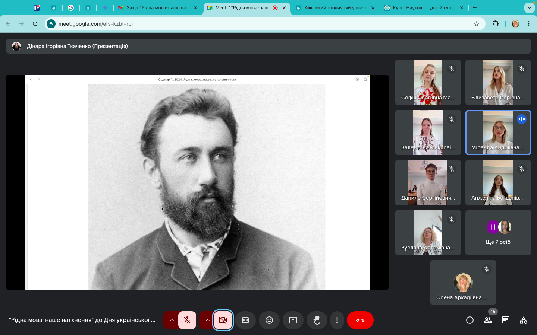Unmute the microphone button
Viewport: 537px width, 335px height.
point(187,320)
